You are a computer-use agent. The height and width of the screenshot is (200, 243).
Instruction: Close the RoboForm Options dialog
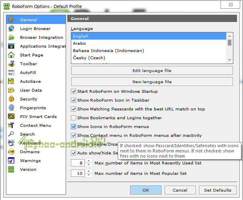231,5
